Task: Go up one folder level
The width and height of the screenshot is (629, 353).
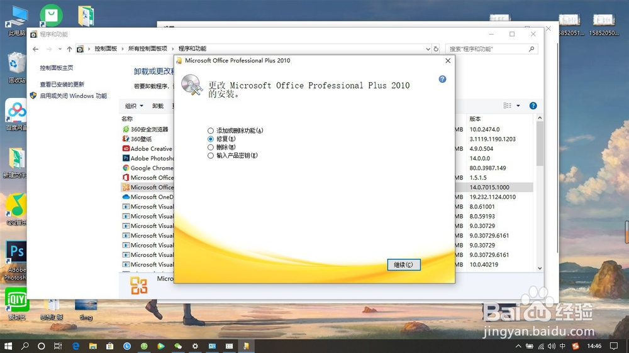Action: 69,49
